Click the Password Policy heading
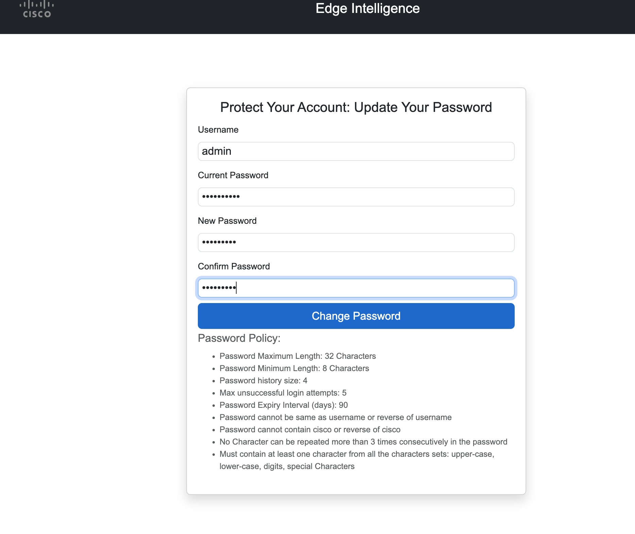 point(239,338)
